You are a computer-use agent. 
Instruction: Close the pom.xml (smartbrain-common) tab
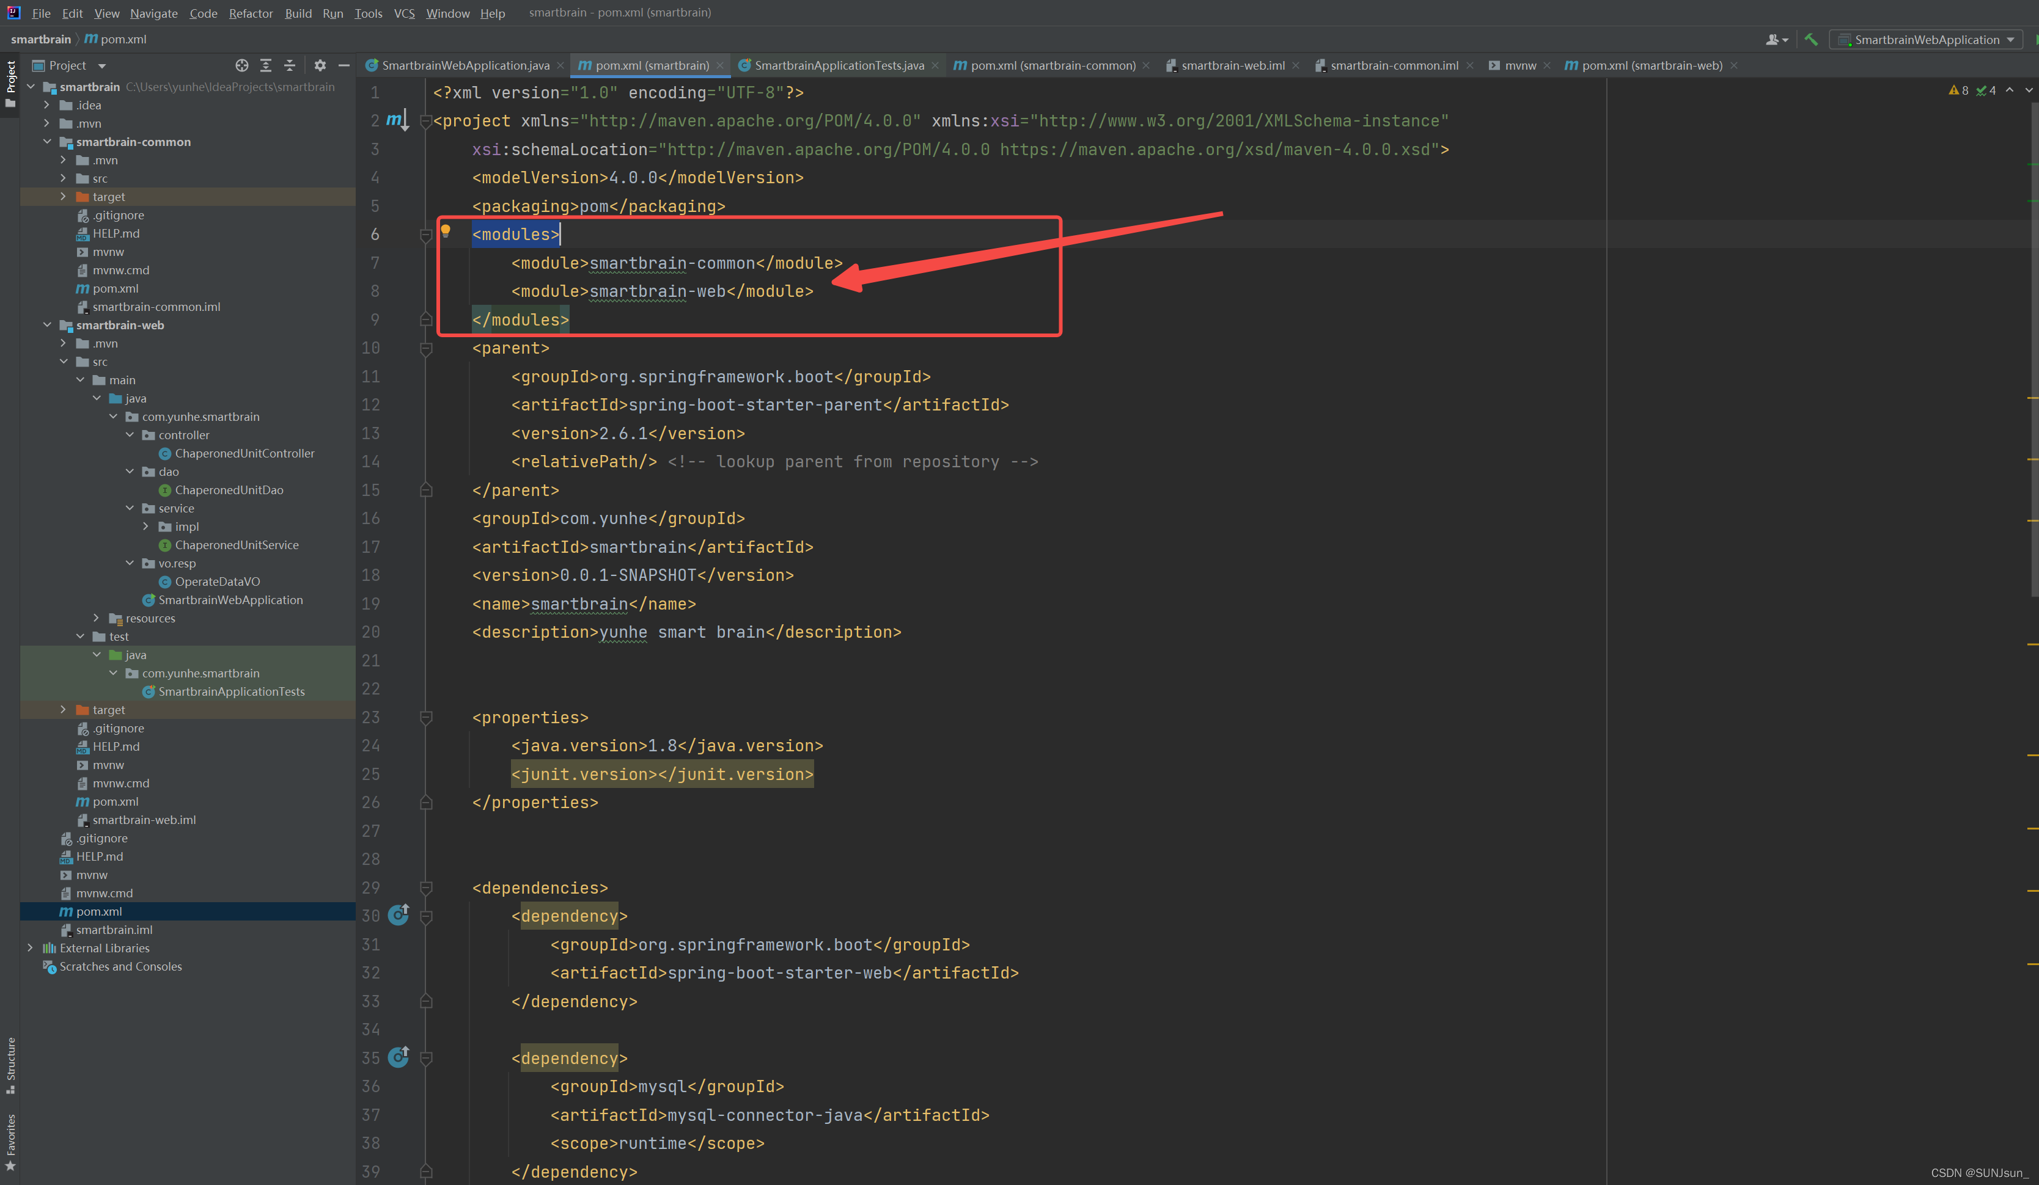[1146, 67]
